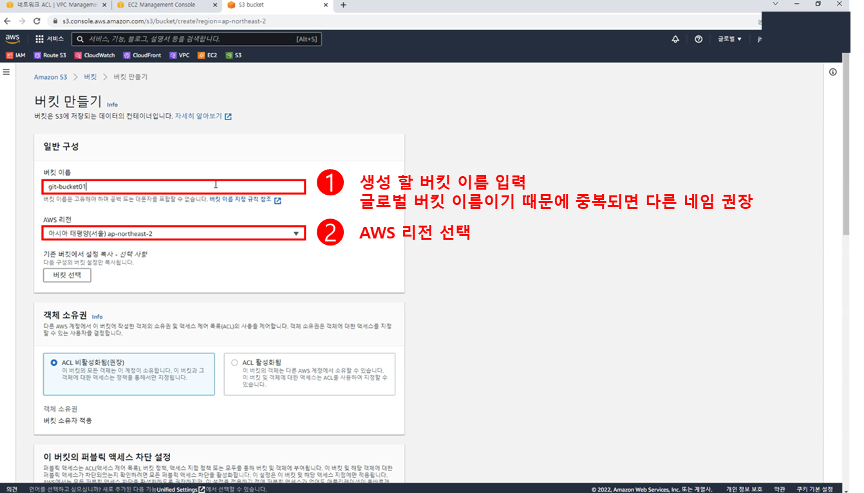Open 의견 feedback in footer
Viewport: 864px width, 493px height.
coord(12,489)
